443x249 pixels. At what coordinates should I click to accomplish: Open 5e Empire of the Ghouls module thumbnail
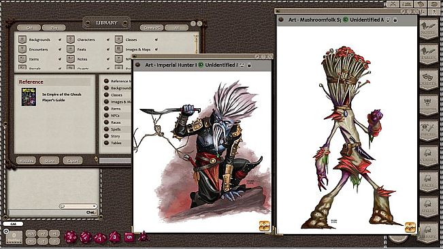tap(29, 97)
